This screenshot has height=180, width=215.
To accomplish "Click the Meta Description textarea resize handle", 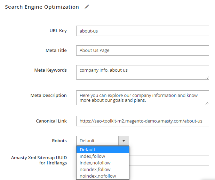I will (207, 102).
